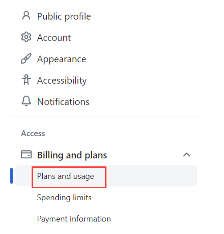This screenshot has width=224, height=234.
Task: Click the person icon for Public profile
Action: pyautogui.click(x=26, y=16)
